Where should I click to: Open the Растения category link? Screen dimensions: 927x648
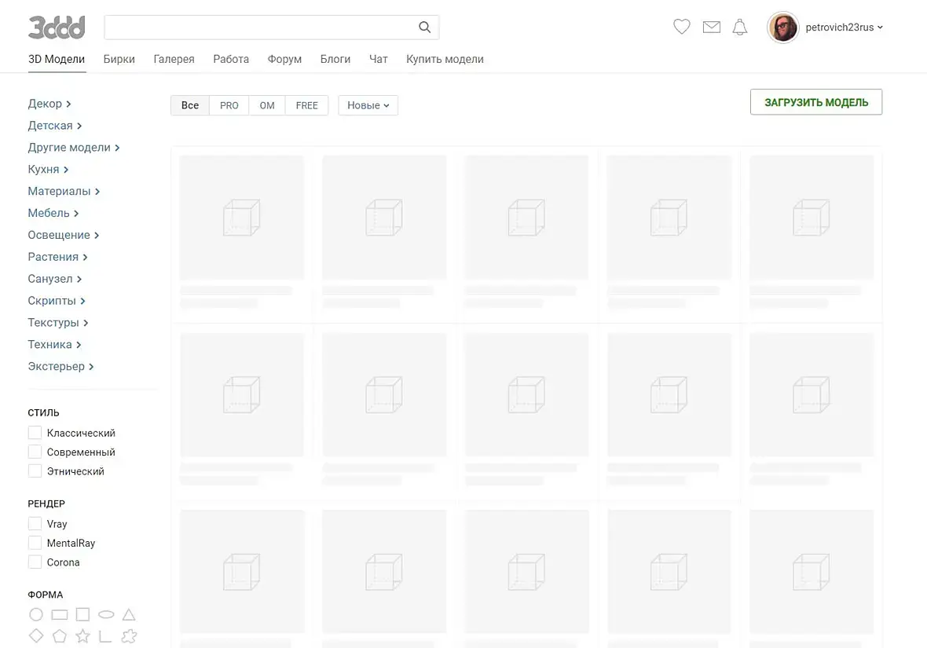click(x=58, y=257)
